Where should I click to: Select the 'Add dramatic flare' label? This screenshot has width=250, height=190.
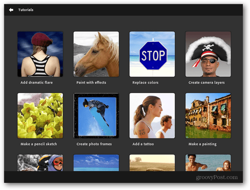tap(37, 82)
